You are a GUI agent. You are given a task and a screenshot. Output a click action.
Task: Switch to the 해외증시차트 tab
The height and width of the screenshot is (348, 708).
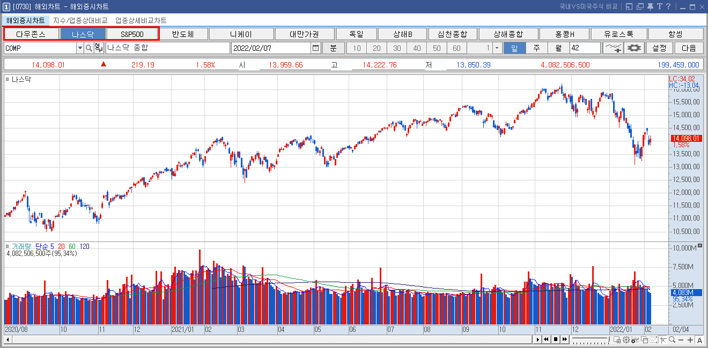pyautogui.click(x=26, y=20)
